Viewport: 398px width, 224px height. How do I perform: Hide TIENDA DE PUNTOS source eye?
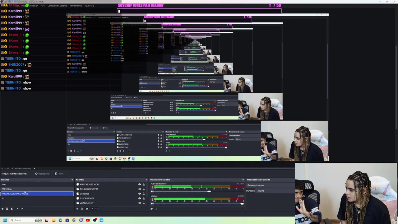click(x=140, y=189)
